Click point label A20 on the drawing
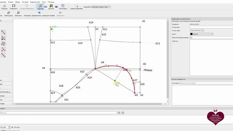The width and height of the screenshot is (233, 131). point(78,87)
